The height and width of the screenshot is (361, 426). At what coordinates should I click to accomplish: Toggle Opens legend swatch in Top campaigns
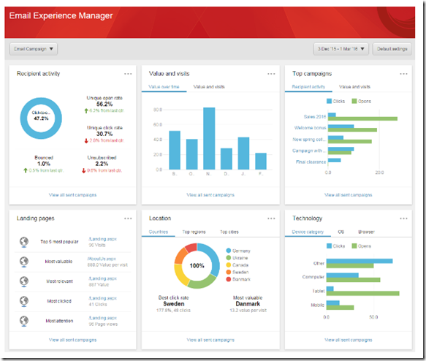[x=354, y=102]
